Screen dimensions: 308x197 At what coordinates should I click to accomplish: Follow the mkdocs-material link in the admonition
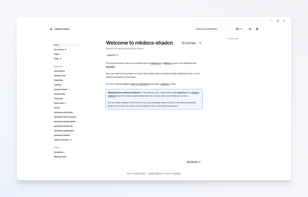(x=195, y=93)
